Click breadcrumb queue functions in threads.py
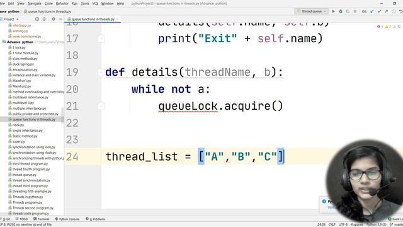The image size is (403, 227). (x=47, y=11)
